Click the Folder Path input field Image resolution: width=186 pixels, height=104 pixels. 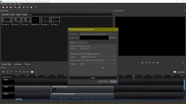click(x=94, y=38)
